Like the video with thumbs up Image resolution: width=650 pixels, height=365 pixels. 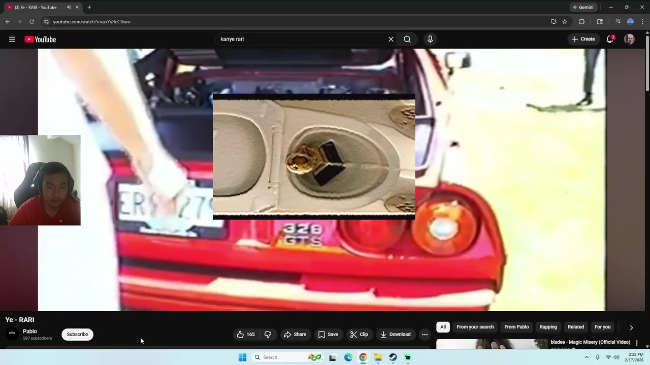(246, 334)
